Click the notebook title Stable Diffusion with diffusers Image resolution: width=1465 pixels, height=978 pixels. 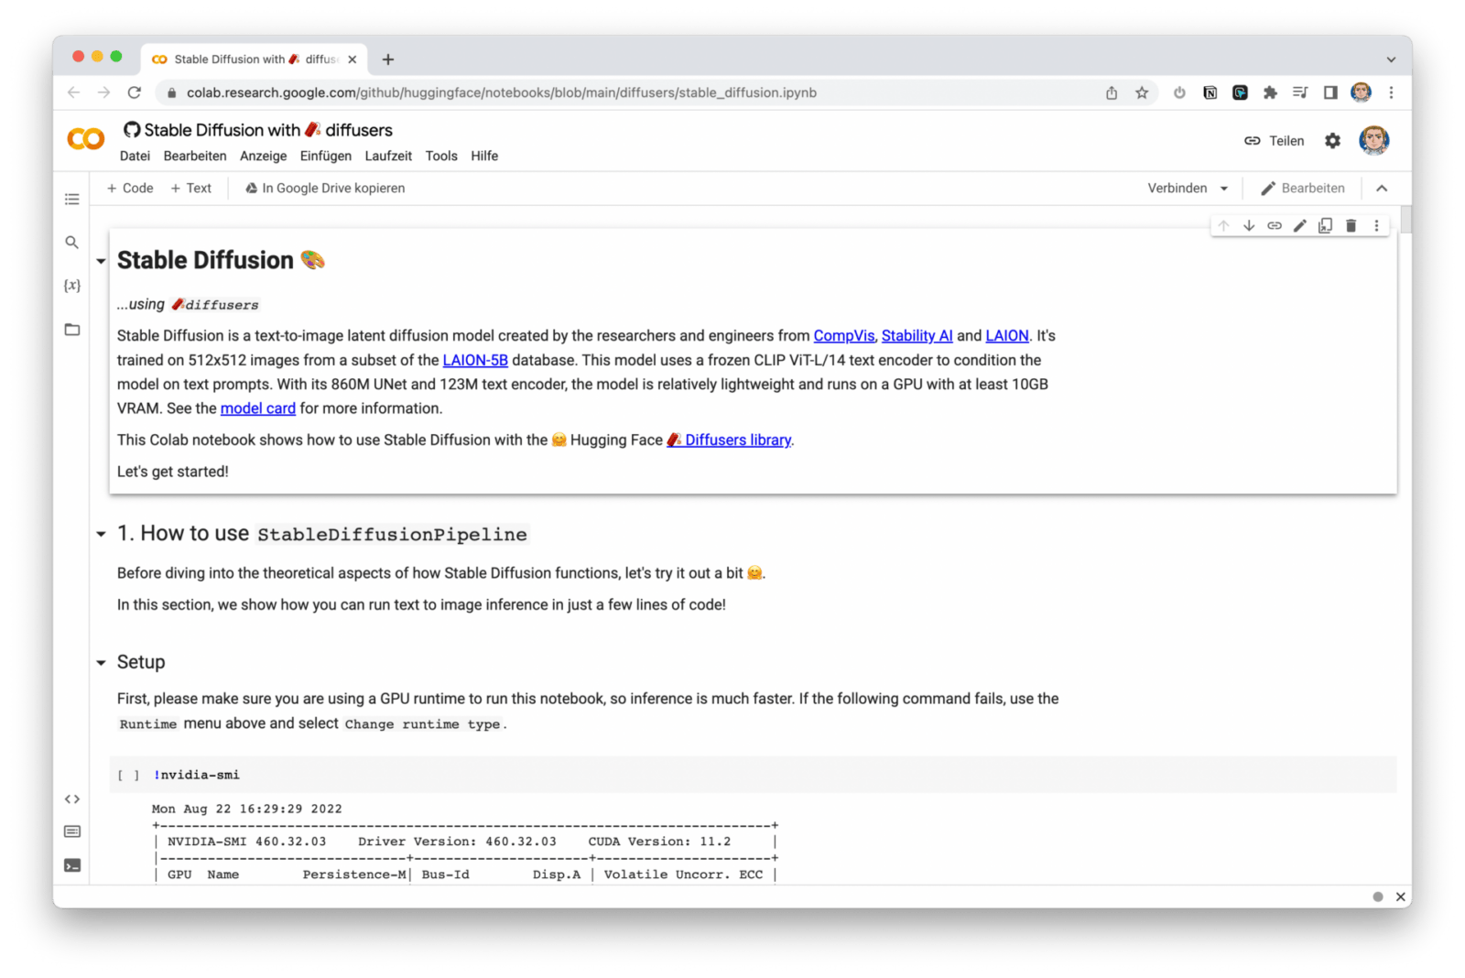[268, 130]
